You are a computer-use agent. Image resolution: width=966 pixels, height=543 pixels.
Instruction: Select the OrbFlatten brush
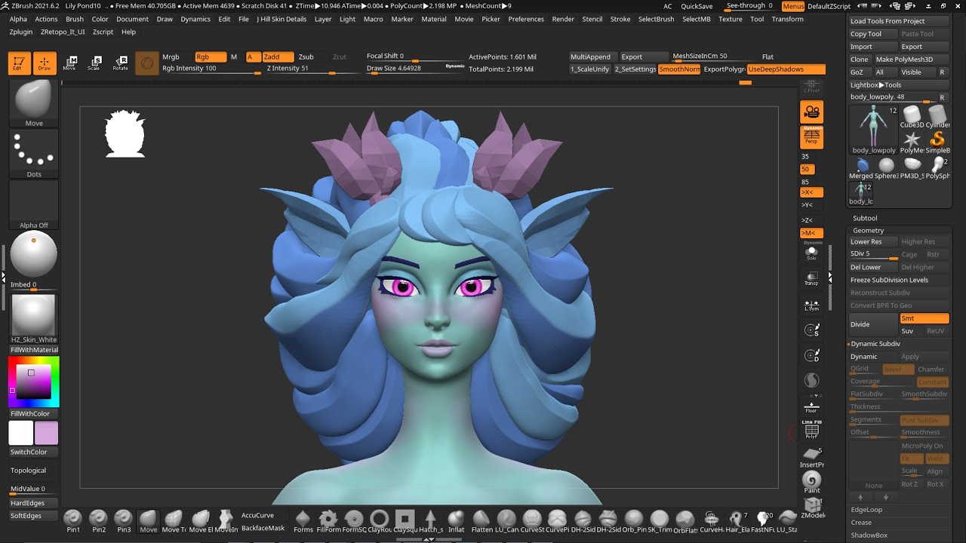(685, 520)
